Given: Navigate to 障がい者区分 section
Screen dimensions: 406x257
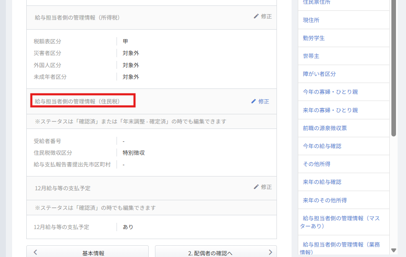Looking at the screenshot, I should 319,74.
